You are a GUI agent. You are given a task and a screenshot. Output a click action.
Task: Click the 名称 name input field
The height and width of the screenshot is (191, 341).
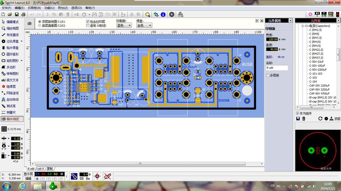click(x=277, y=68)
